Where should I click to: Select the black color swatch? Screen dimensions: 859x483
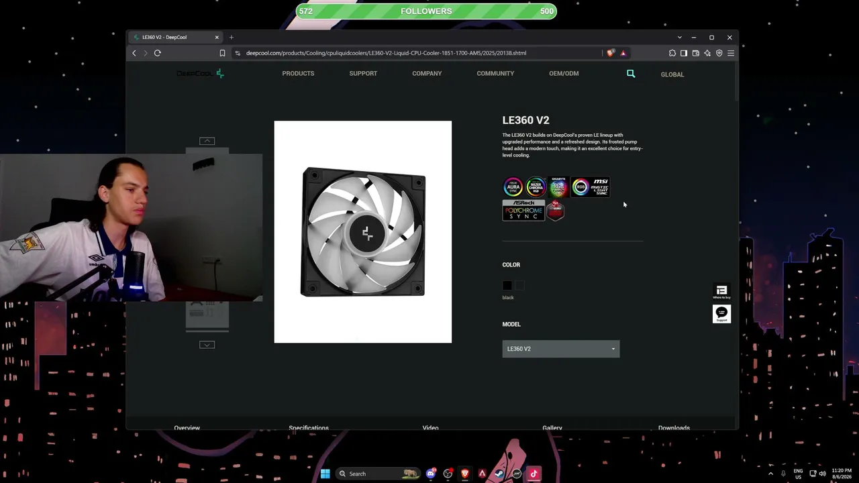pos(507,286)
